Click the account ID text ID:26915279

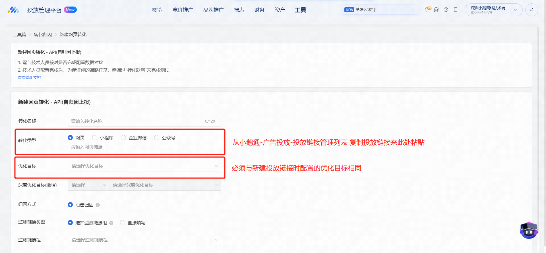[x=481, y=13]
